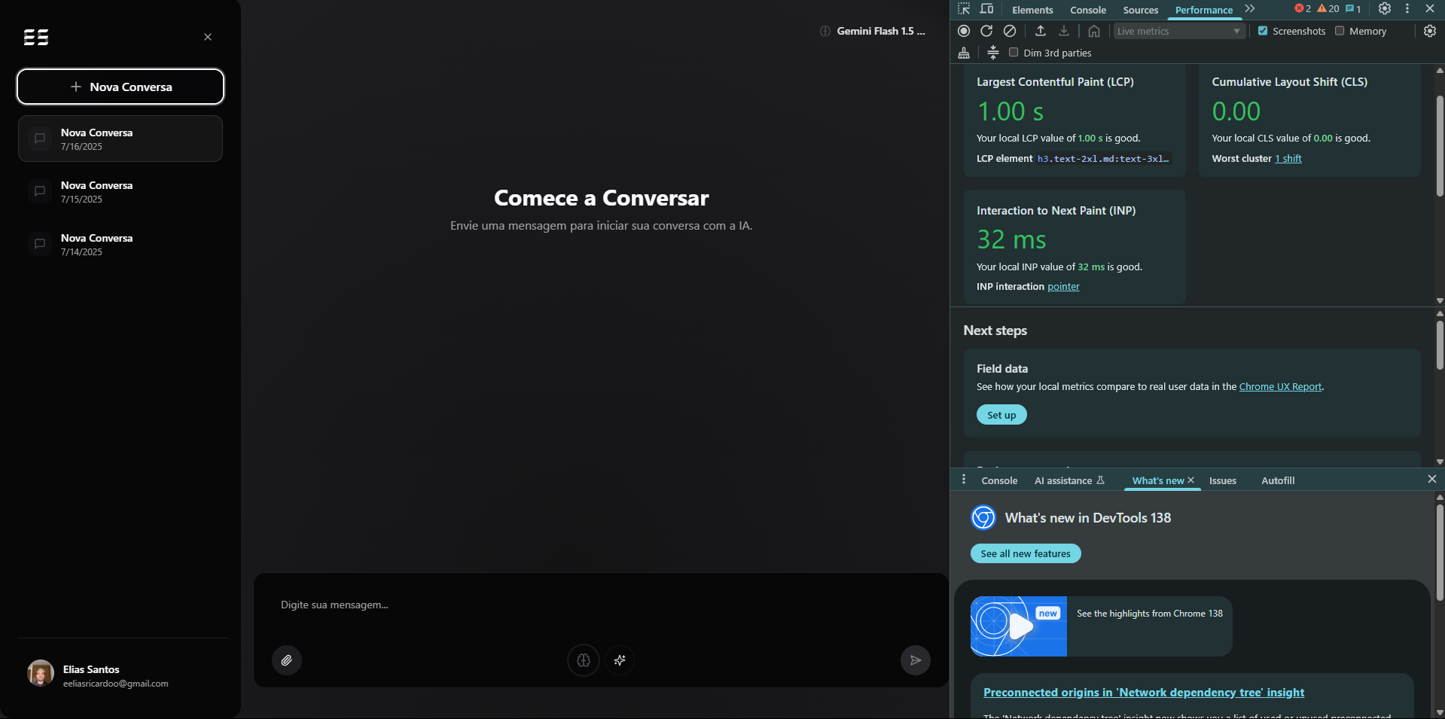Open the Issues drawer tab
The width and height of the screenshot is (1445, 719).
[1222, 480]
